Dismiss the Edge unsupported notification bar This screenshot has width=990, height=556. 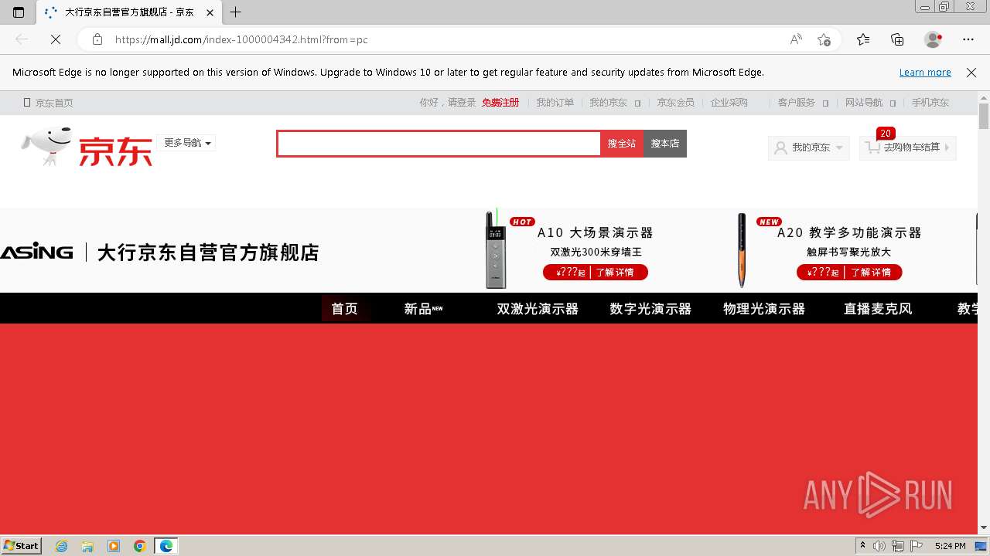point(971,72)
